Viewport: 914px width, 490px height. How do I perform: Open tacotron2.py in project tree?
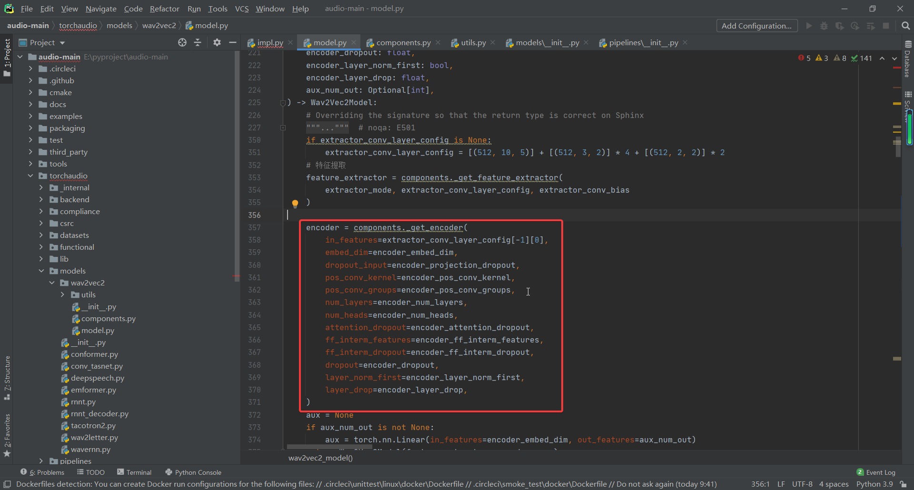click(93, 425)
